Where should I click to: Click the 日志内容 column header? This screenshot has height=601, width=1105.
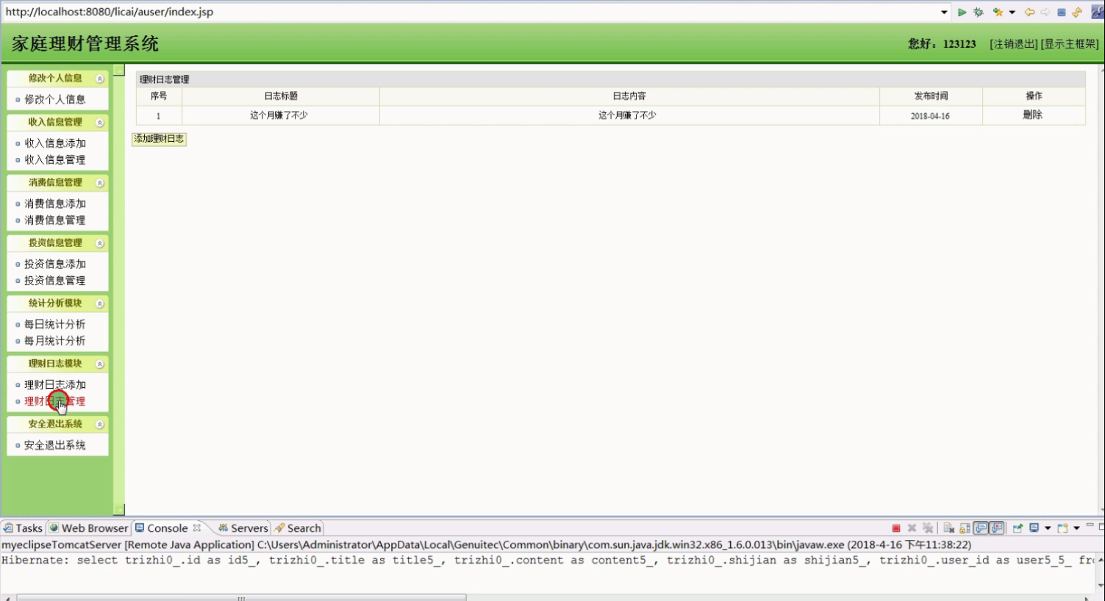click(629, 96)
